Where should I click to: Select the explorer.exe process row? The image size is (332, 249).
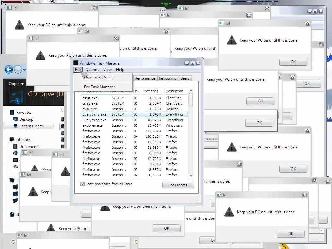point(134,125)
